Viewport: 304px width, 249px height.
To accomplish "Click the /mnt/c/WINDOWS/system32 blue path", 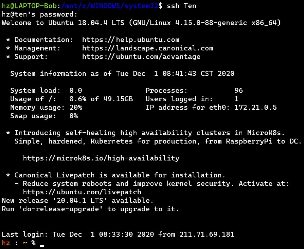I will pyautogui.click(x=110, y=6).
